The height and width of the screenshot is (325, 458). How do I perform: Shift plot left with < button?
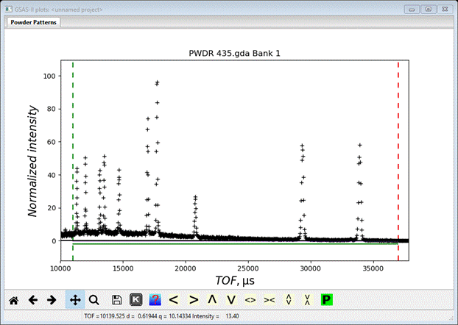click(x=175, y=299)
